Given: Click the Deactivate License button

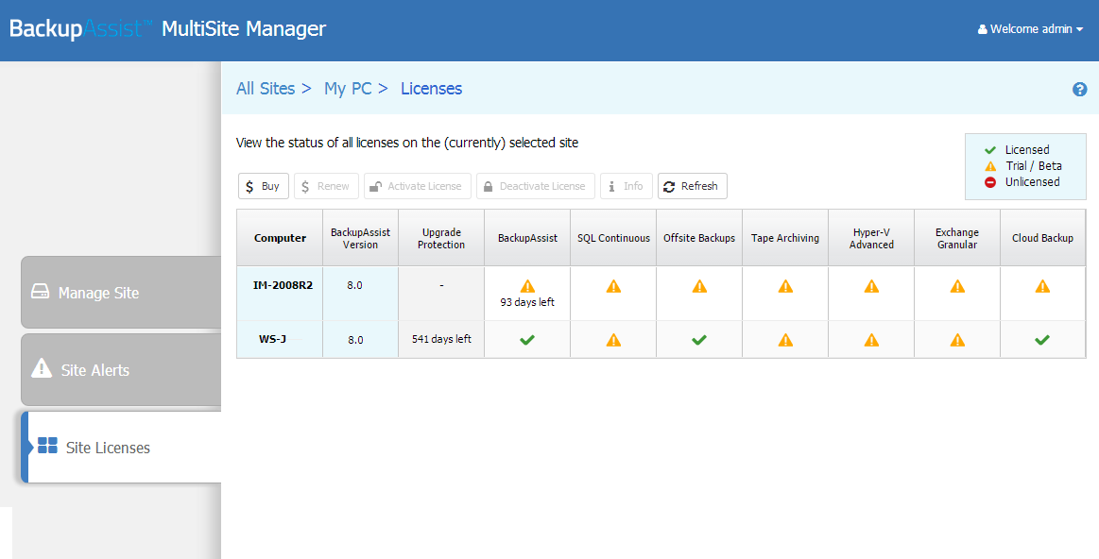Looking at the screenshot, I should [536, 186].
